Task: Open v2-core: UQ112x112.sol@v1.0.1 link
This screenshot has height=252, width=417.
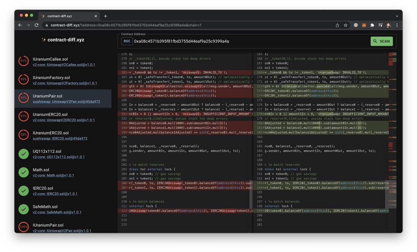Action: pyautogui.click(x=59, y=157)
